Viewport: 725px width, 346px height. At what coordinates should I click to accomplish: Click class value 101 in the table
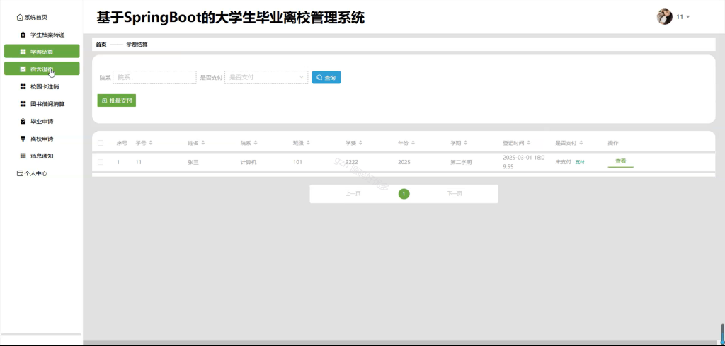(x=297, y=162)
